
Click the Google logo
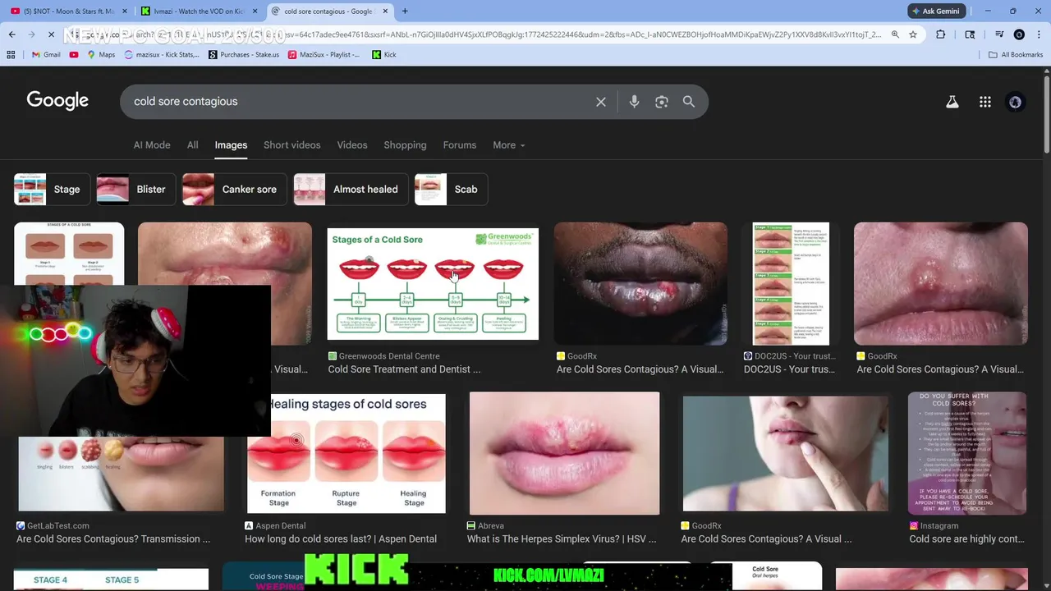(57, 101)
